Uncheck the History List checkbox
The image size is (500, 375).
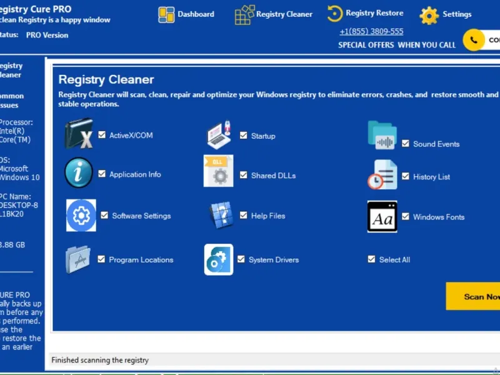pyautogui.click(x=406, y=176)
